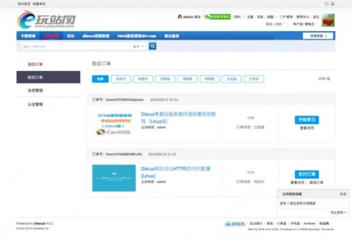Expand the 现在更新 update-now dropdown

[338, 212]
